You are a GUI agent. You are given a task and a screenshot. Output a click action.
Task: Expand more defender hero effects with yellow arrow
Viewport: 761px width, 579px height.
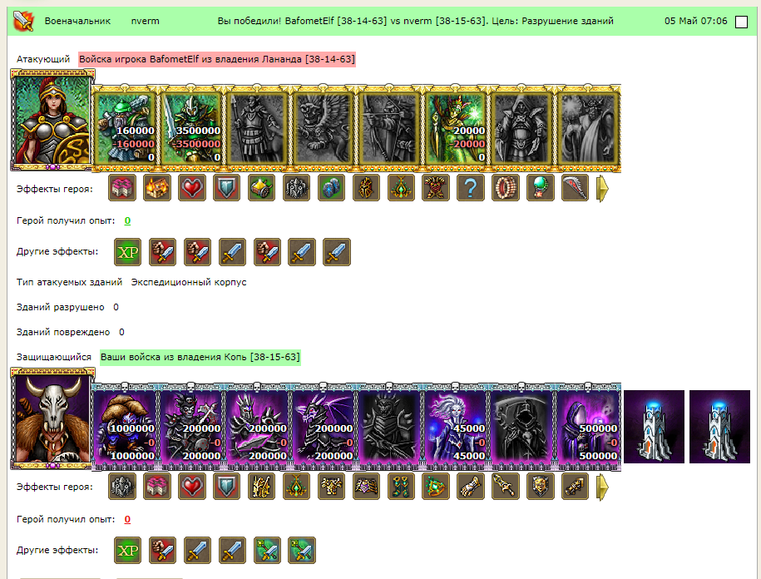coord(602,487)
